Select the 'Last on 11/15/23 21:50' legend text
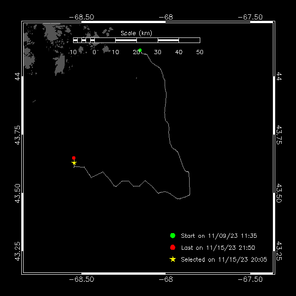The image size is (296, 296). [x=218, y=248]
